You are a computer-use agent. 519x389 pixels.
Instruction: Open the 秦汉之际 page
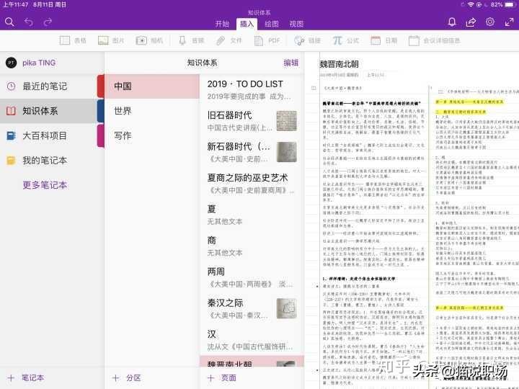[x=252, y=308]
